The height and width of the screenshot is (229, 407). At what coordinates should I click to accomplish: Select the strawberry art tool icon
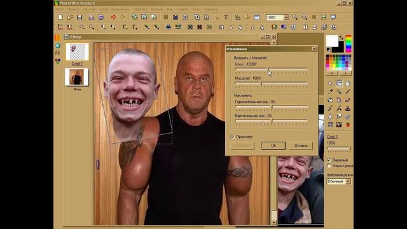(348, 125)
